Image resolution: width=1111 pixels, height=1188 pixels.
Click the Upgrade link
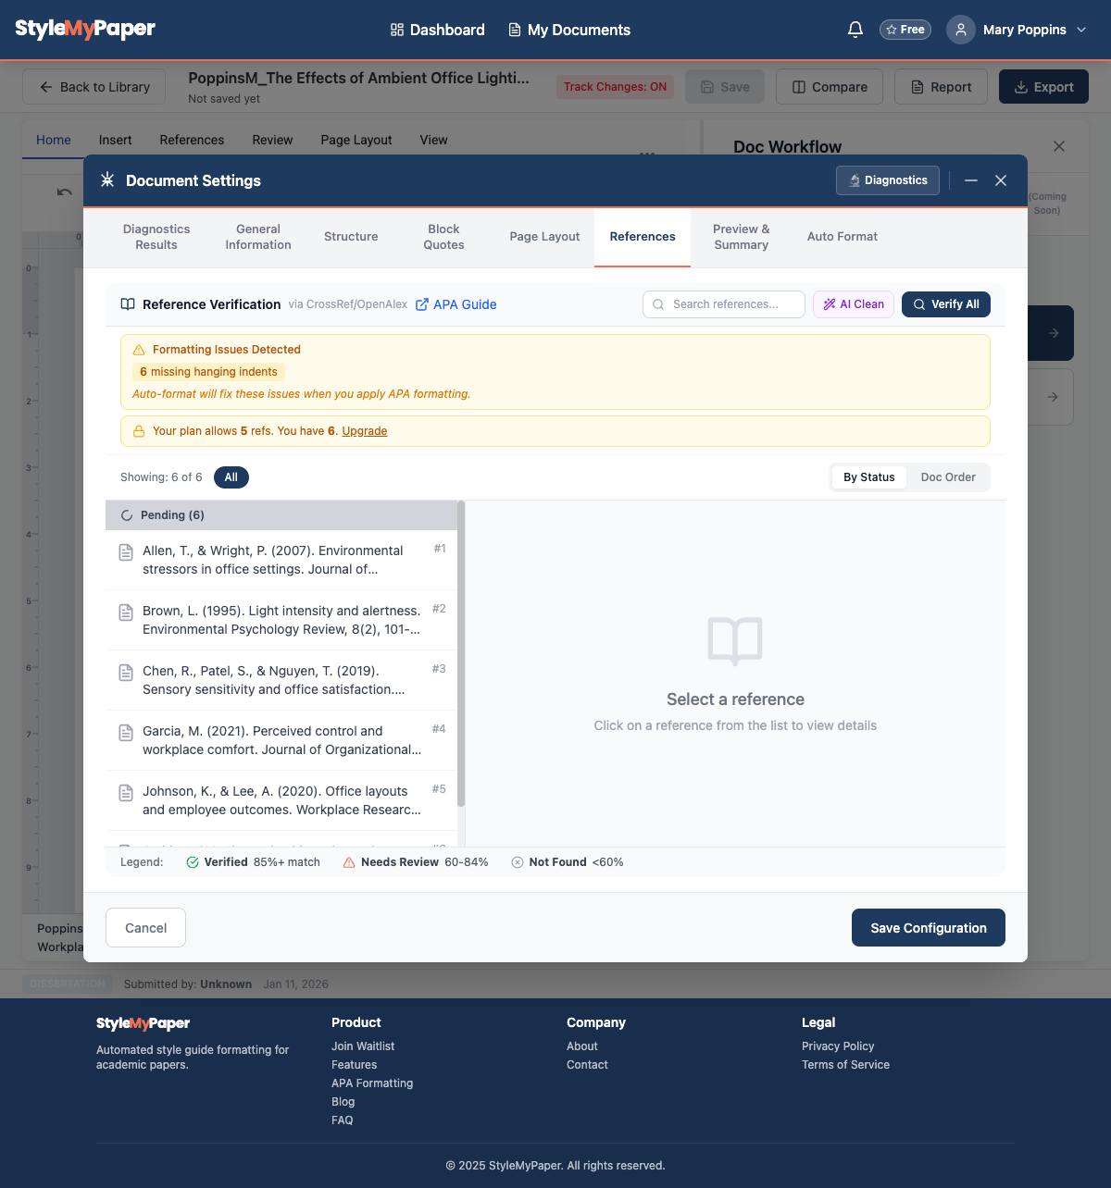(x=365, y=431)
